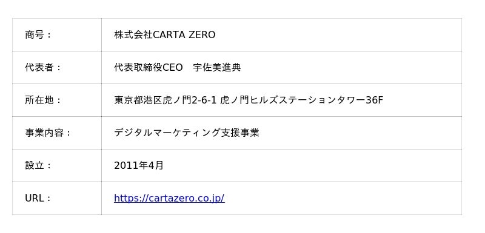485x233 pixels.
Task: Click the URL label cell
Action: click(57, 199)
